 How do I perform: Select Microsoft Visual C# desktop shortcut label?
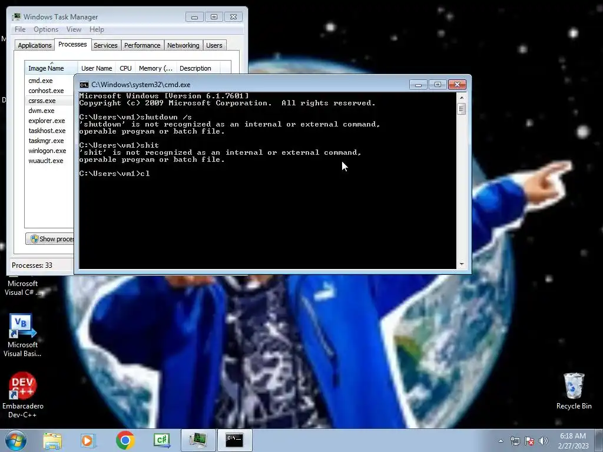[x=22, y=288]
